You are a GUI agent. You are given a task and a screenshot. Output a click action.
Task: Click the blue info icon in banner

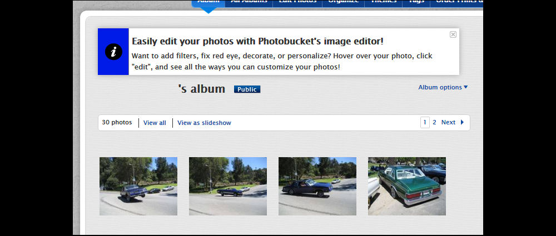pos(113,52)
